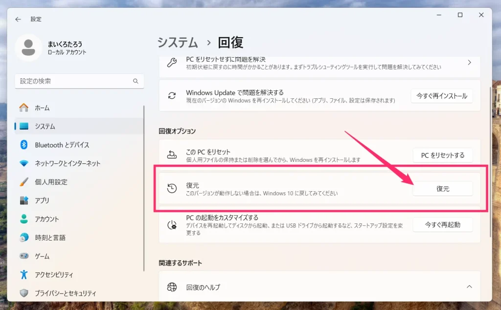The height and width of the screenshot is (310, 501).
Task: Click the 復元 history clock icon
Action: point(172,188)
